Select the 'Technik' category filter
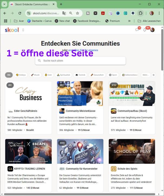The width and height of the screenshot is (164, 196). click(x=80, y=75)
